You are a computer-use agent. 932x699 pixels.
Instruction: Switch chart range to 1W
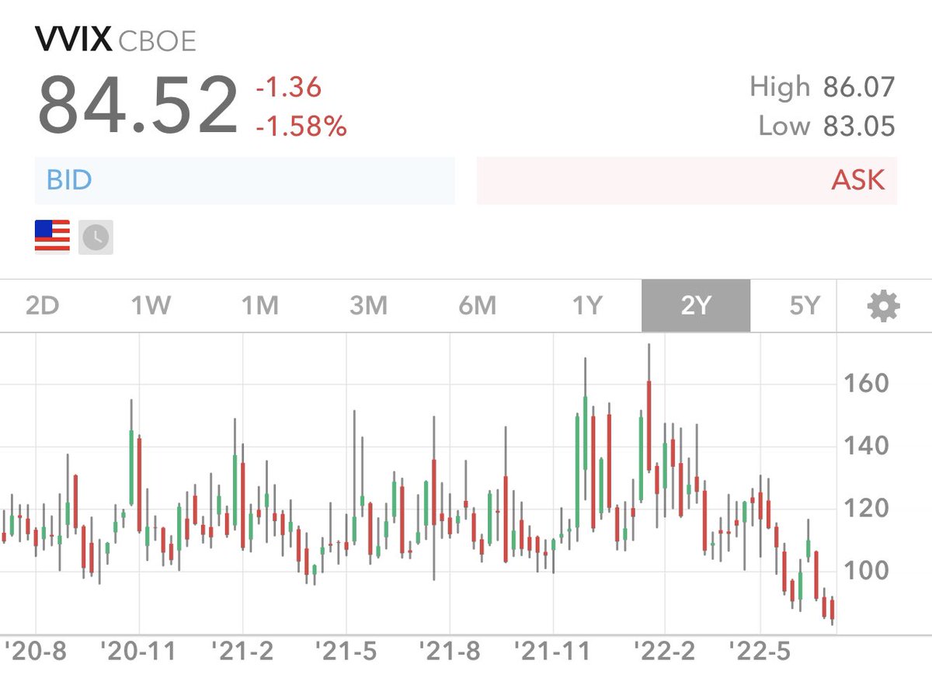point(150,306)
